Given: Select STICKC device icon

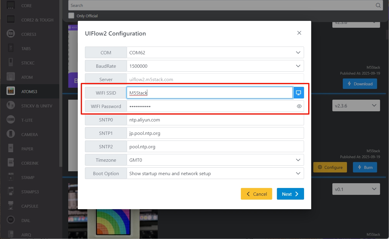Looking at the screenshot, I should 11,63.
